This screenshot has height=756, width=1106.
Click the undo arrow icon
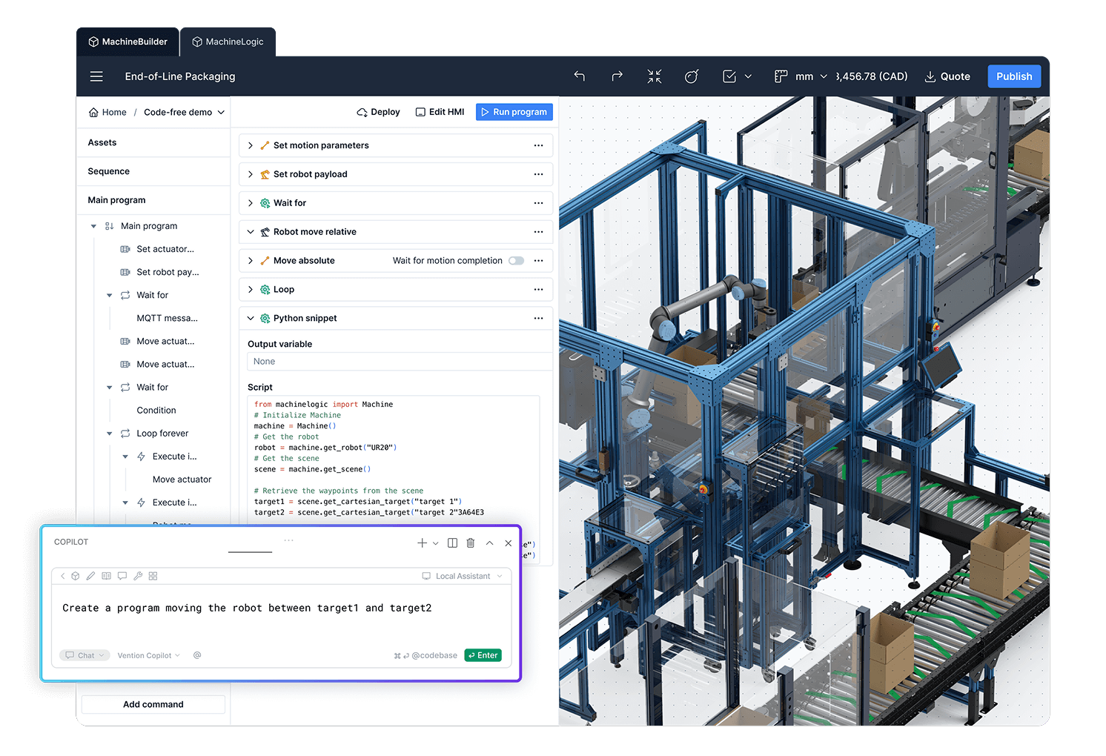tap(580, 76)
